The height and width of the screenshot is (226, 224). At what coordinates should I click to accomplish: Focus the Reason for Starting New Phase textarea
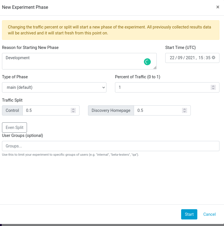74,61
